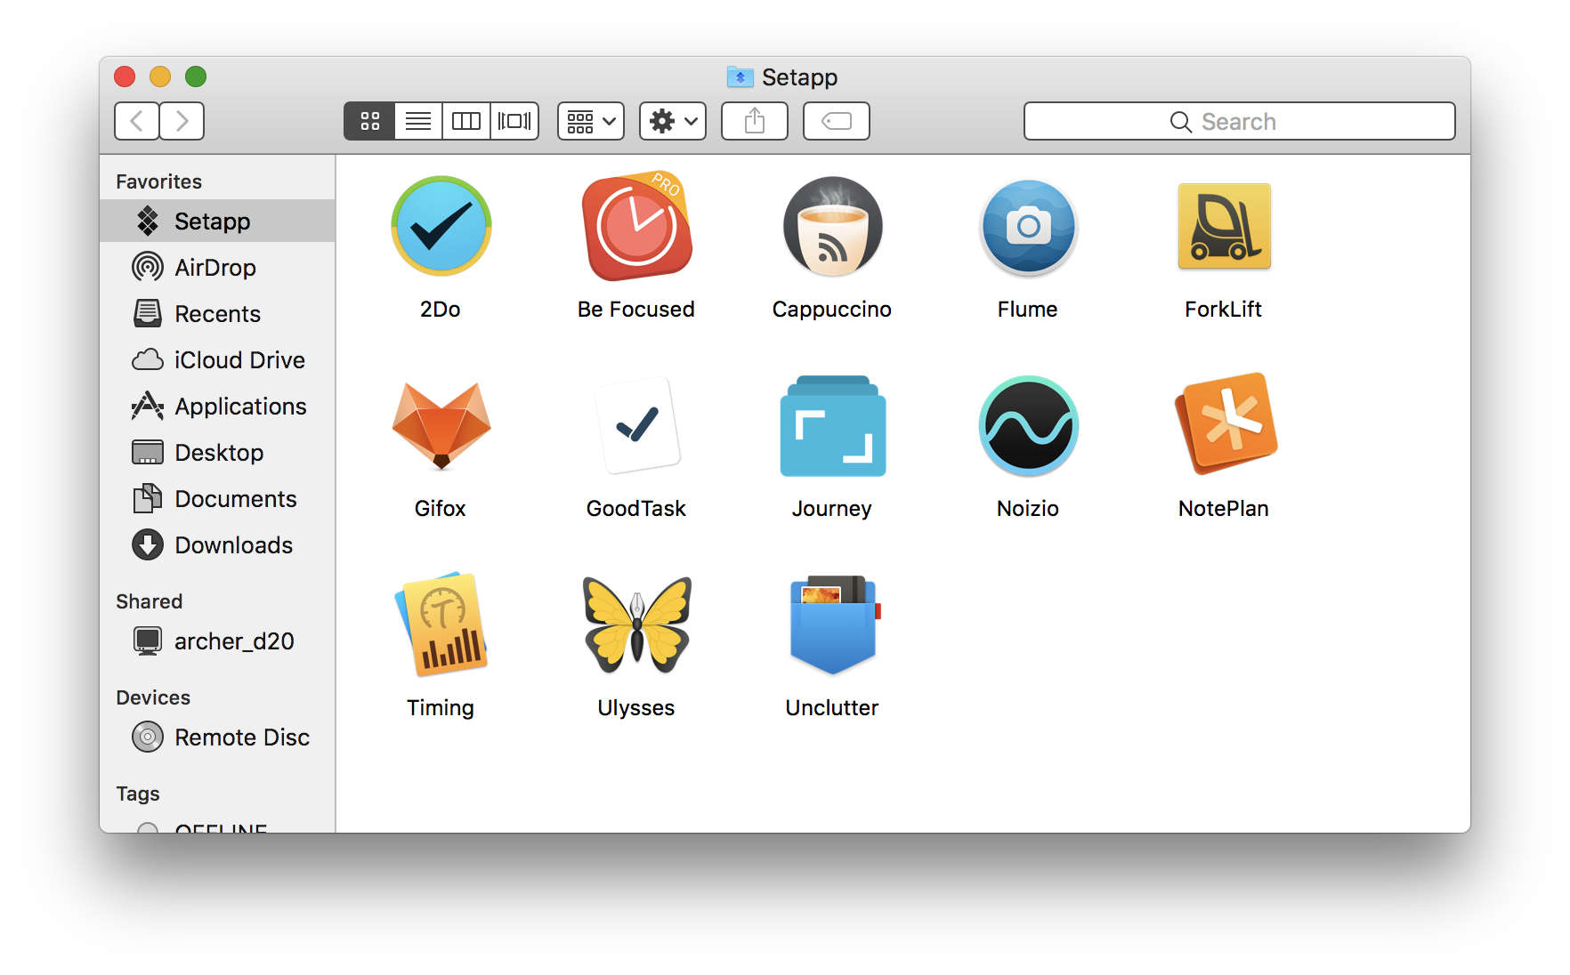Image resolution: width=1570 pixels, height=975 pixels.
Task: Open Recents in the sidebar
Action: (217, 313)
